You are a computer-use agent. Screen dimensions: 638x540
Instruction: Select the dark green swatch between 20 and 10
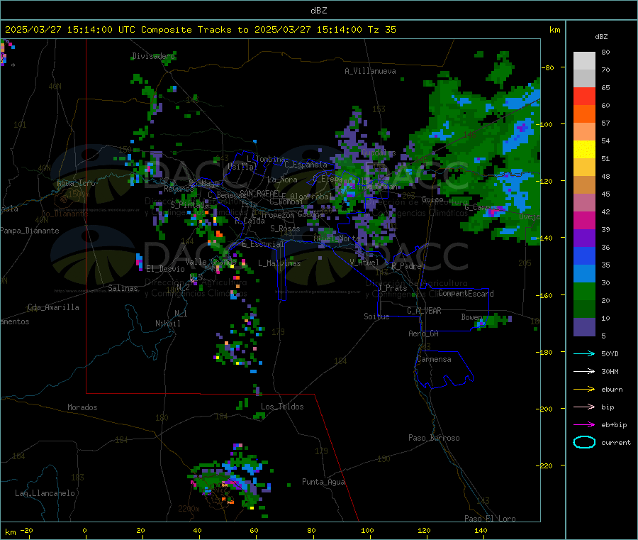click(x=584, y=309)
